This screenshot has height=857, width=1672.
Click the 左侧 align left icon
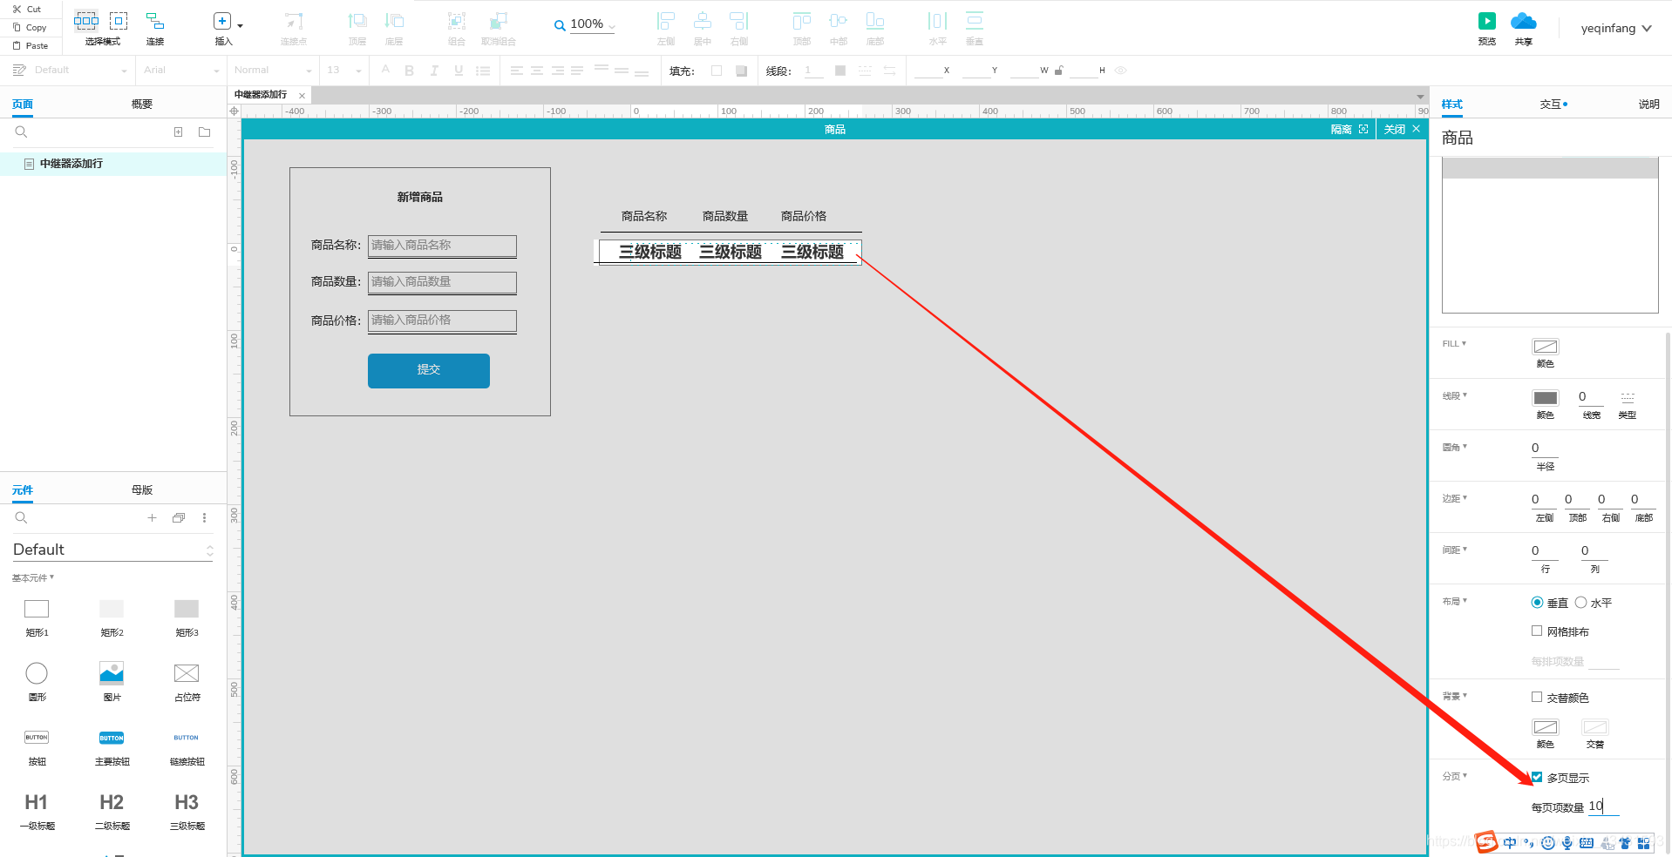tap(666, 21)
